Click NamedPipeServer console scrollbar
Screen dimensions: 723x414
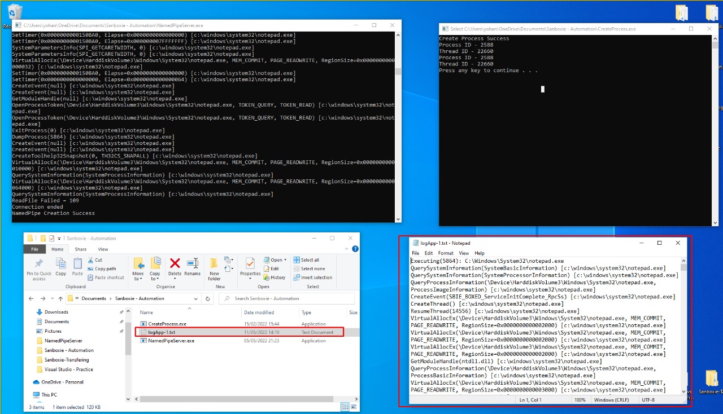[x=398, y=71]
